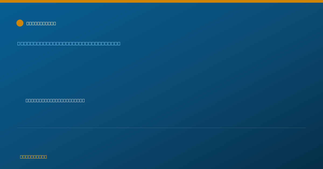Image resolution: width=323 pixels, height=169 pixels.
Task: Click the thin horizontal divider line
Action: point(161,128)
